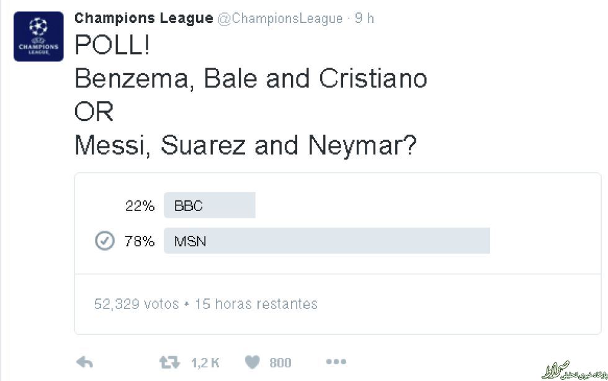Click the 800 likes count

(280, 363)
